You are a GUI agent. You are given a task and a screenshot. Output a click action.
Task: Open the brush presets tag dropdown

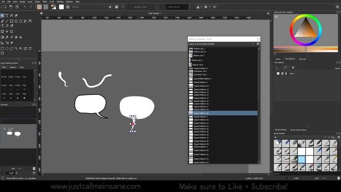301,137
